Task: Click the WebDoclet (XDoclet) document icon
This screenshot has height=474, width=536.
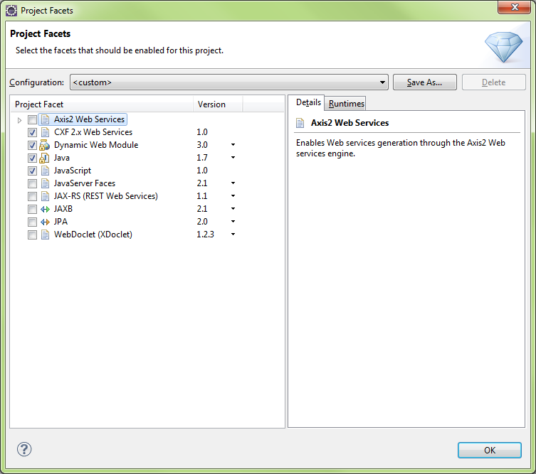Action: [45, 235]
